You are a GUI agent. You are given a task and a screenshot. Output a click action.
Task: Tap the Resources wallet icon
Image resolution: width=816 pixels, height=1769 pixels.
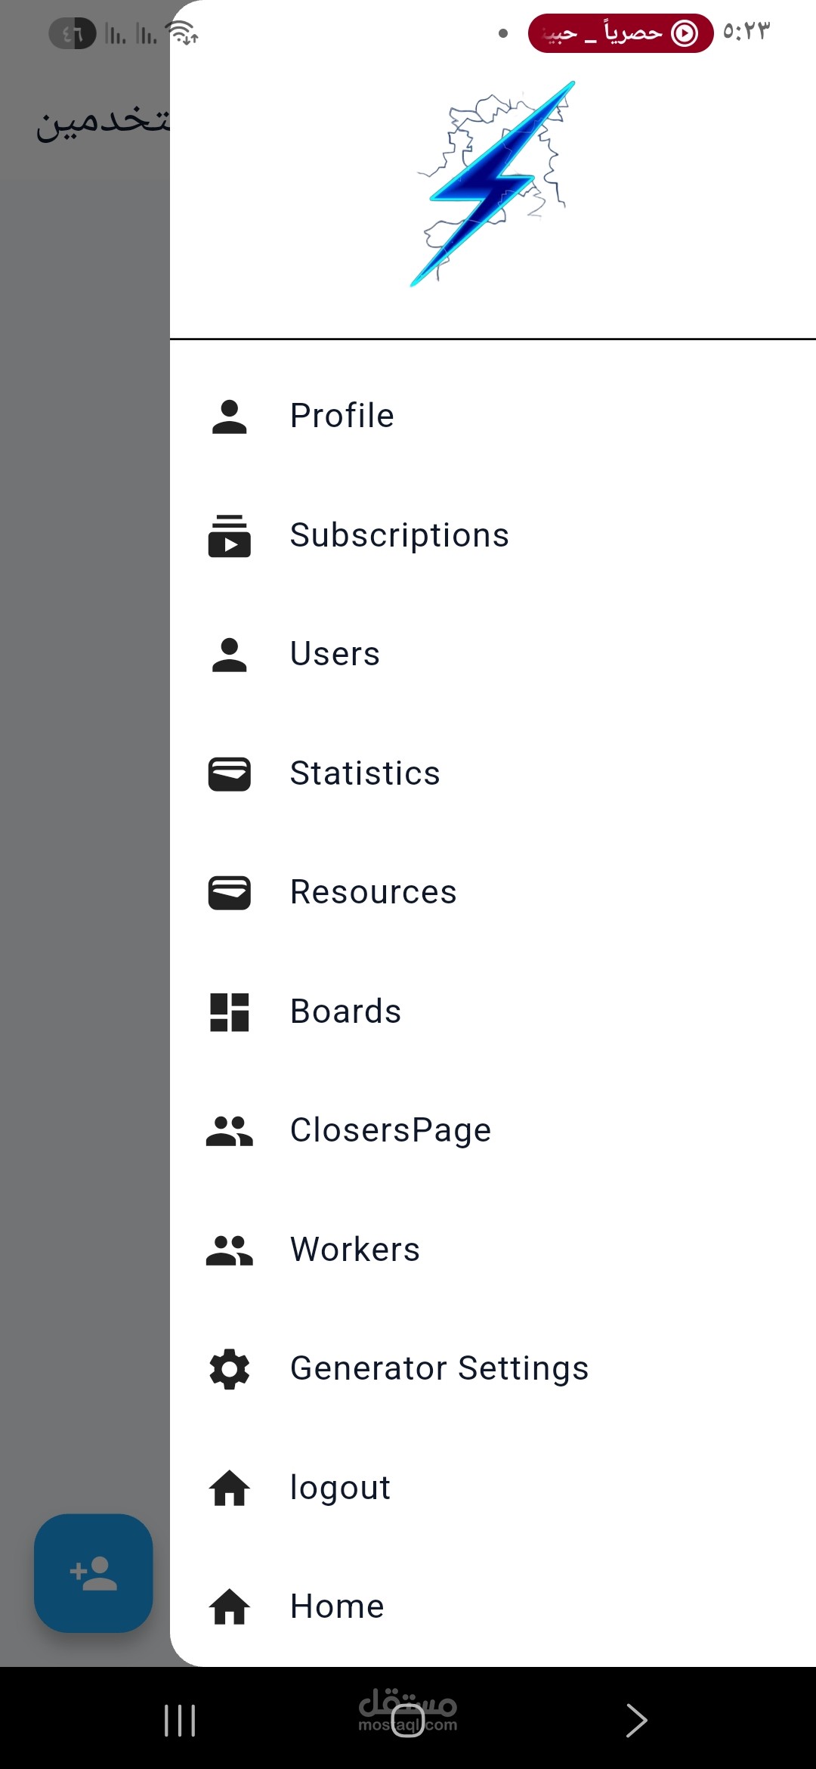[x=229, y=893]
